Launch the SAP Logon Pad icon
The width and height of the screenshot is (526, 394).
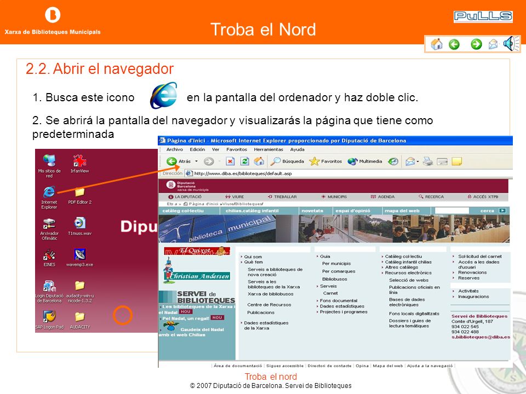pyautogui.click(x=49, y=320)
